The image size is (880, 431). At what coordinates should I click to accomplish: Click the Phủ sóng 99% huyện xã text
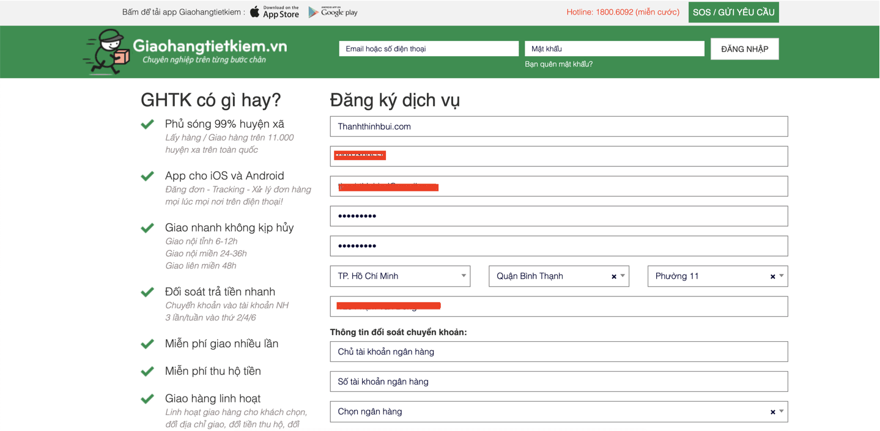point(224,124)
